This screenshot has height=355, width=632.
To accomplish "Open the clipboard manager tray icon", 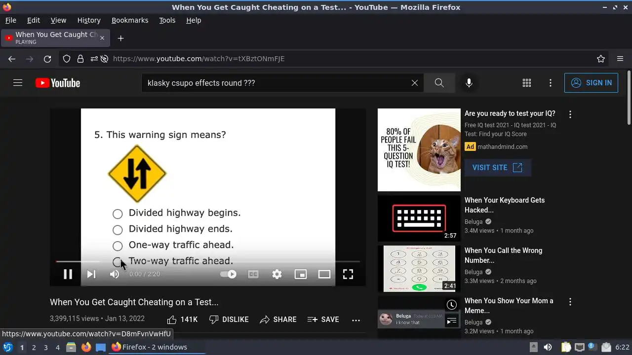I will (566, 347).
